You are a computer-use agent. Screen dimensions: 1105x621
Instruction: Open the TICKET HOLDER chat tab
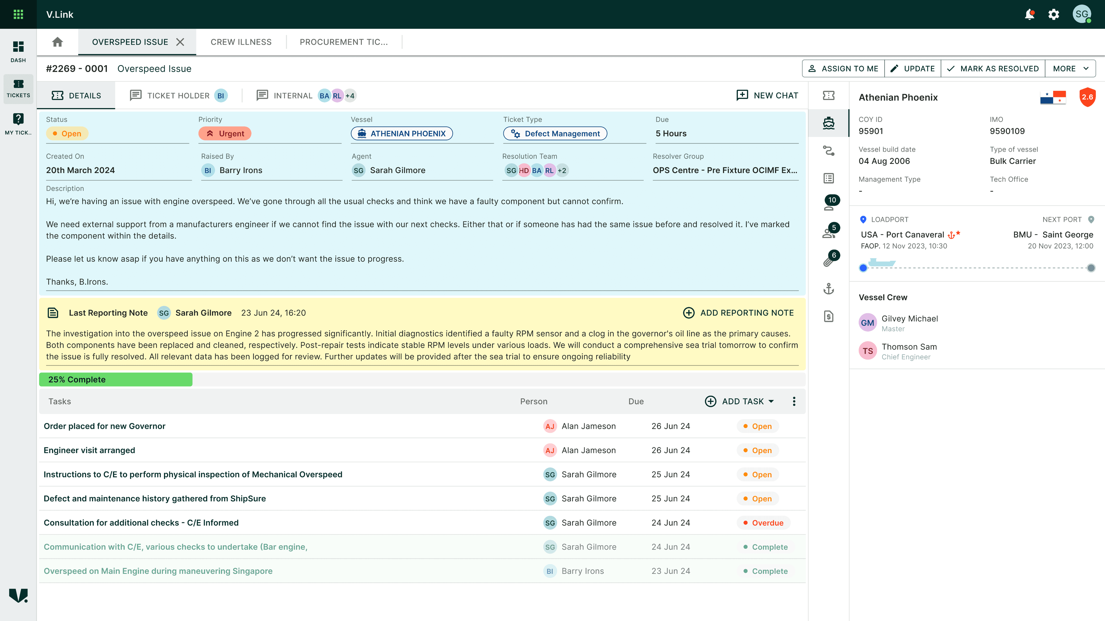[178, 96]
